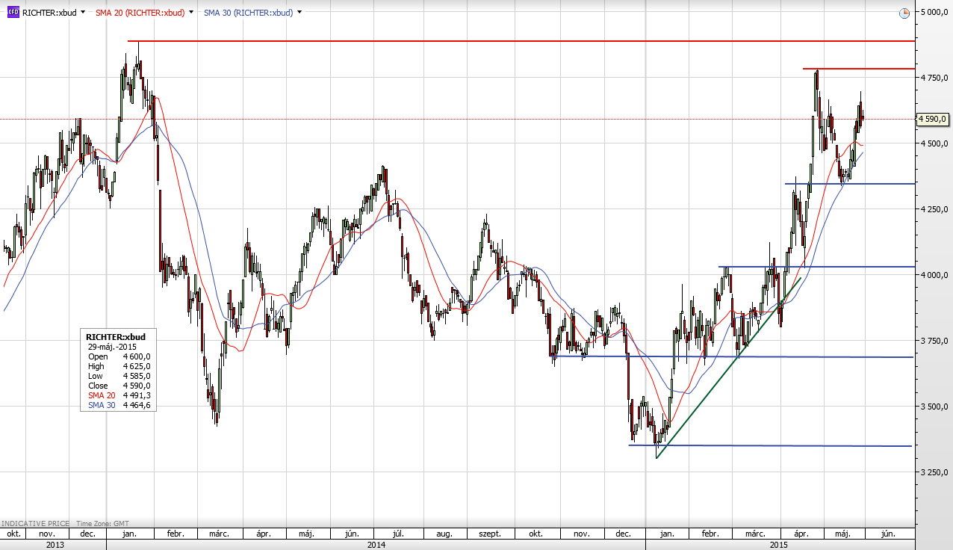
Task: Click the 2015 year label on the time axis
Action: (x=779, y=545)
